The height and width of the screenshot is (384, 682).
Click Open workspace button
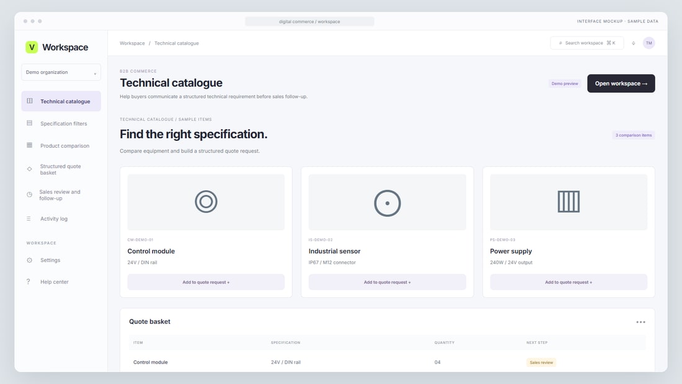(621, 83)
